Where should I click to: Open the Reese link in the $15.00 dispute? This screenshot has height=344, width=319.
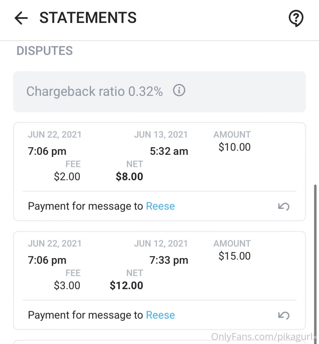pyautogui.click(x=160, y=315)
